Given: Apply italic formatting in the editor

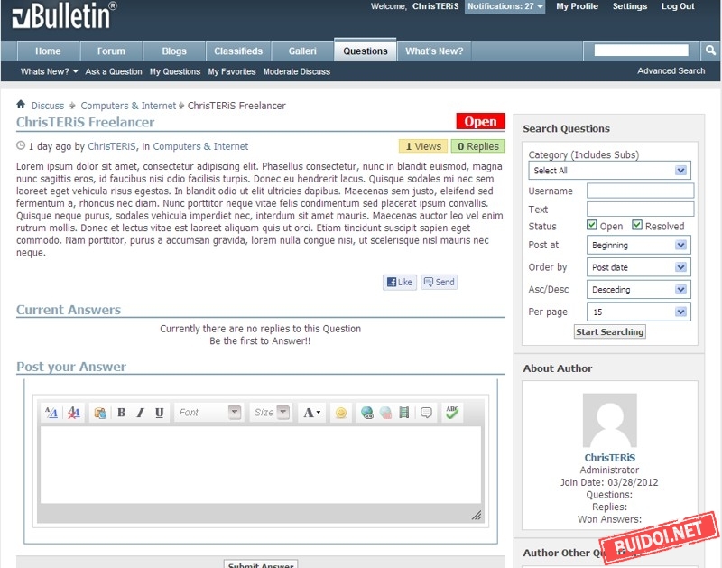Looking at the screenshot, I should (140, 413).
